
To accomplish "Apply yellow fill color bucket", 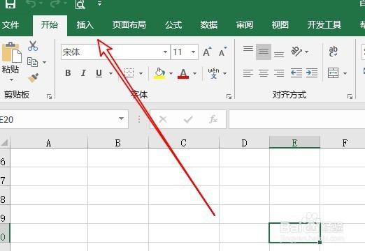I will (159, 73).
